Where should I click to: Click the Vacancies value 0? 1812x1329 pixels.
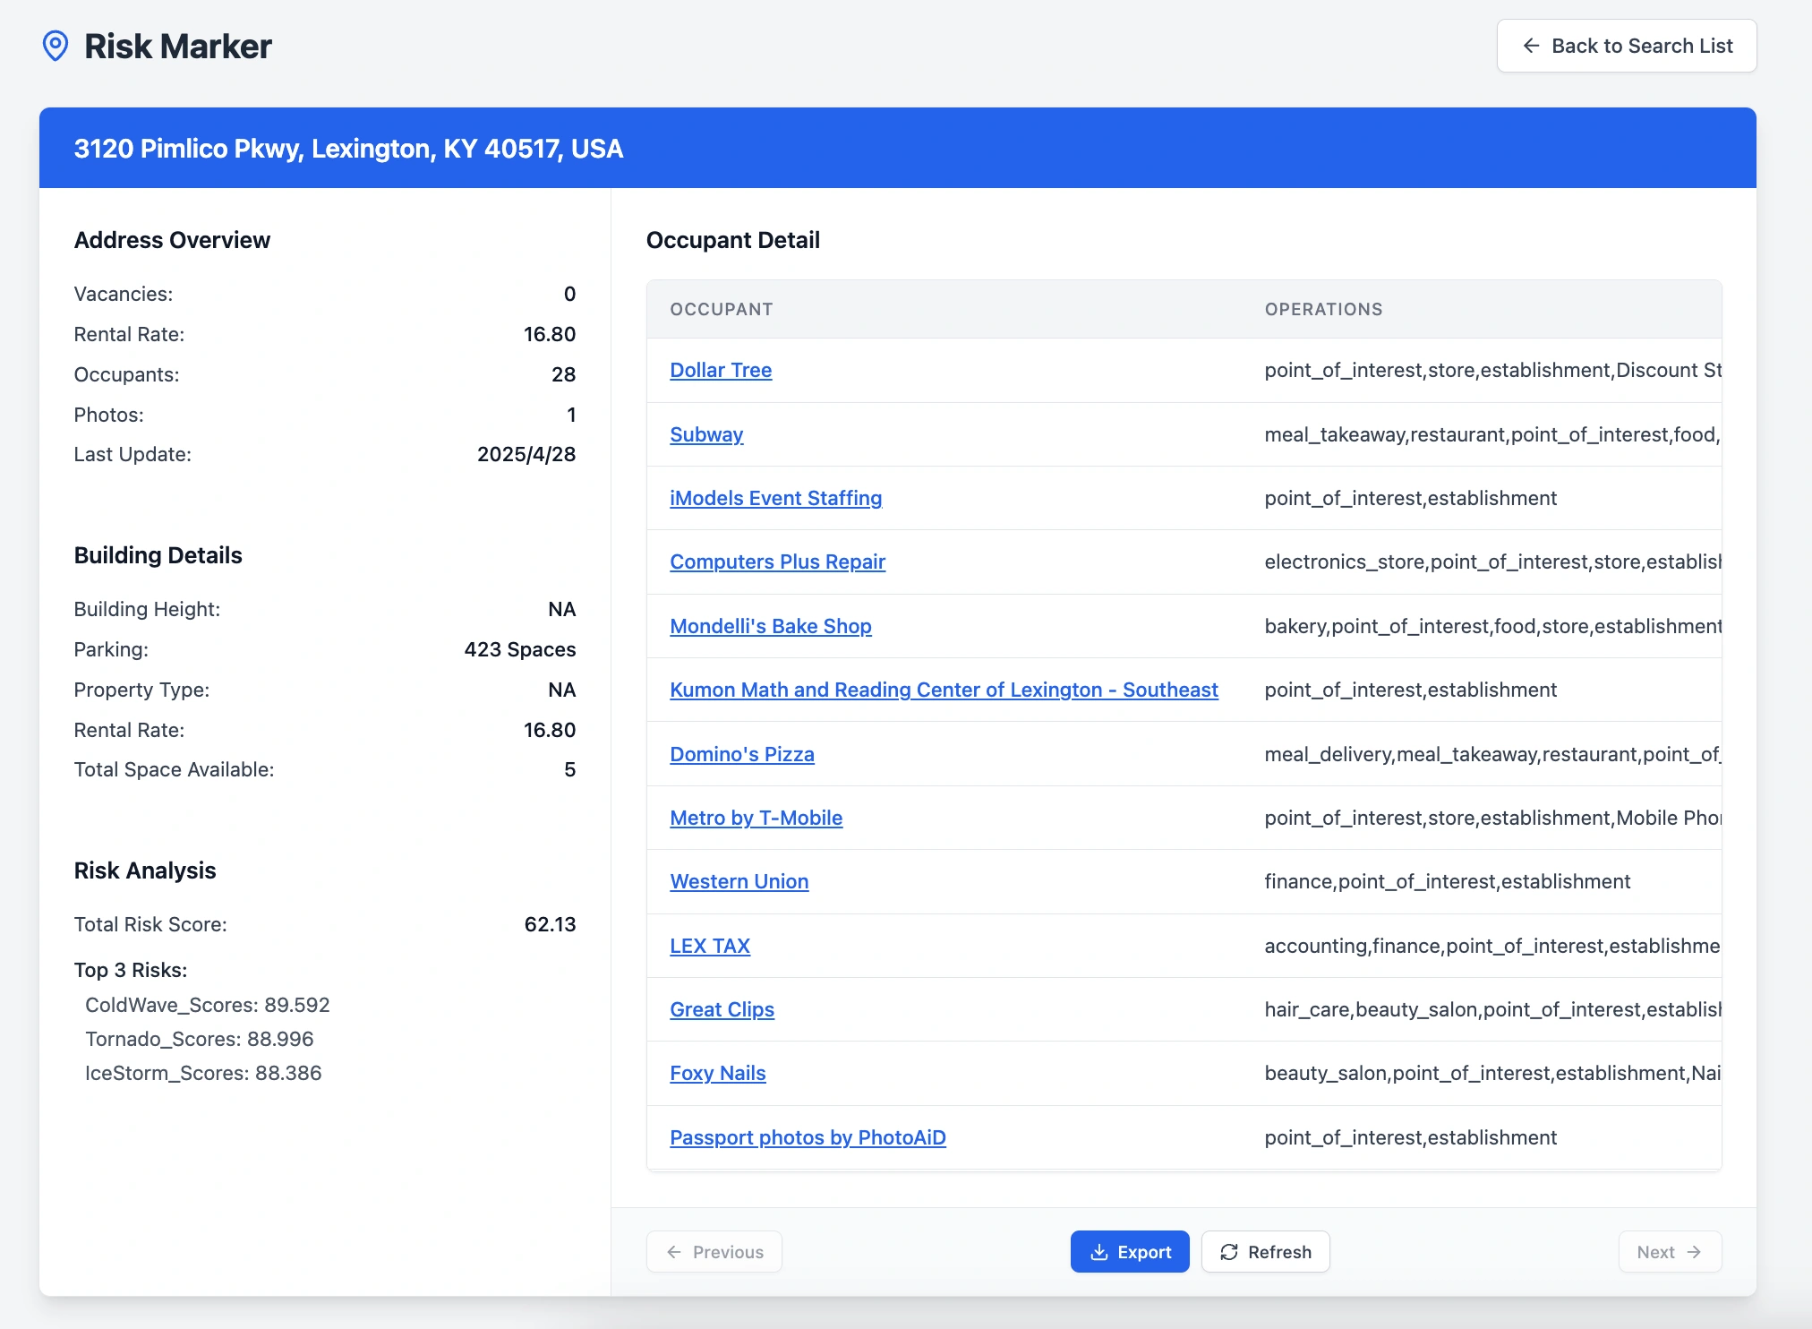569,294
